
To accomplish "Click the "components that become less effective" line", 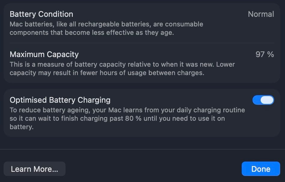I will point(92,32).
